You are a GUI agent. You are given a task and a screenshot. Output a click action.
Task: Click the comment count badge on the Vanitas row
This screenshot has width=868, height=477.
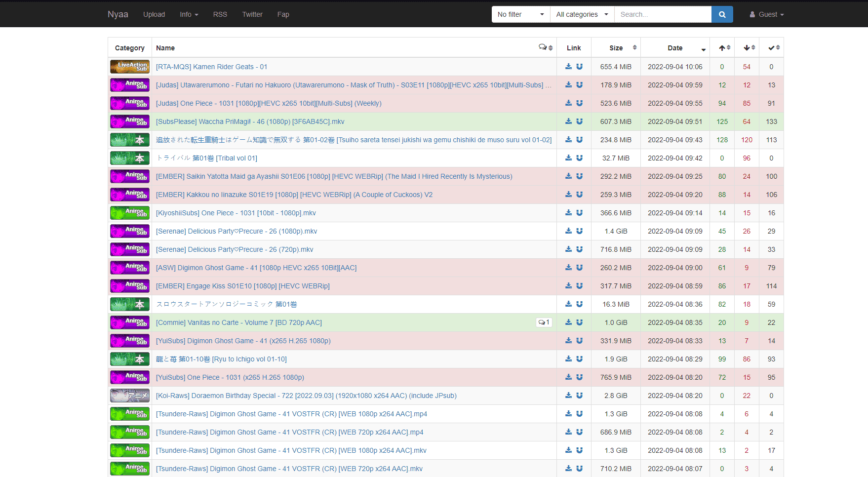[544, 322]
